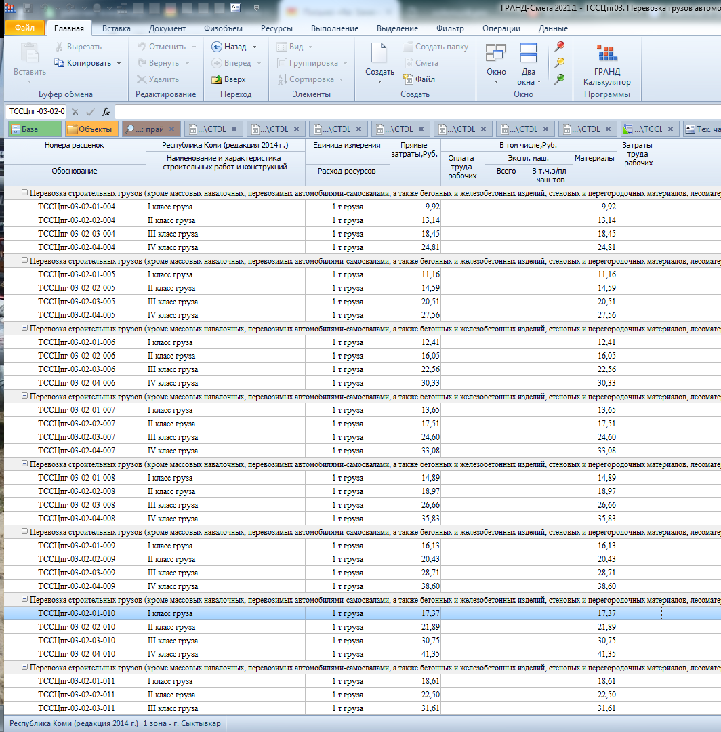The image size is (721, 732).
Task: Click the red pin marker icon
Action: click(560, 47)
